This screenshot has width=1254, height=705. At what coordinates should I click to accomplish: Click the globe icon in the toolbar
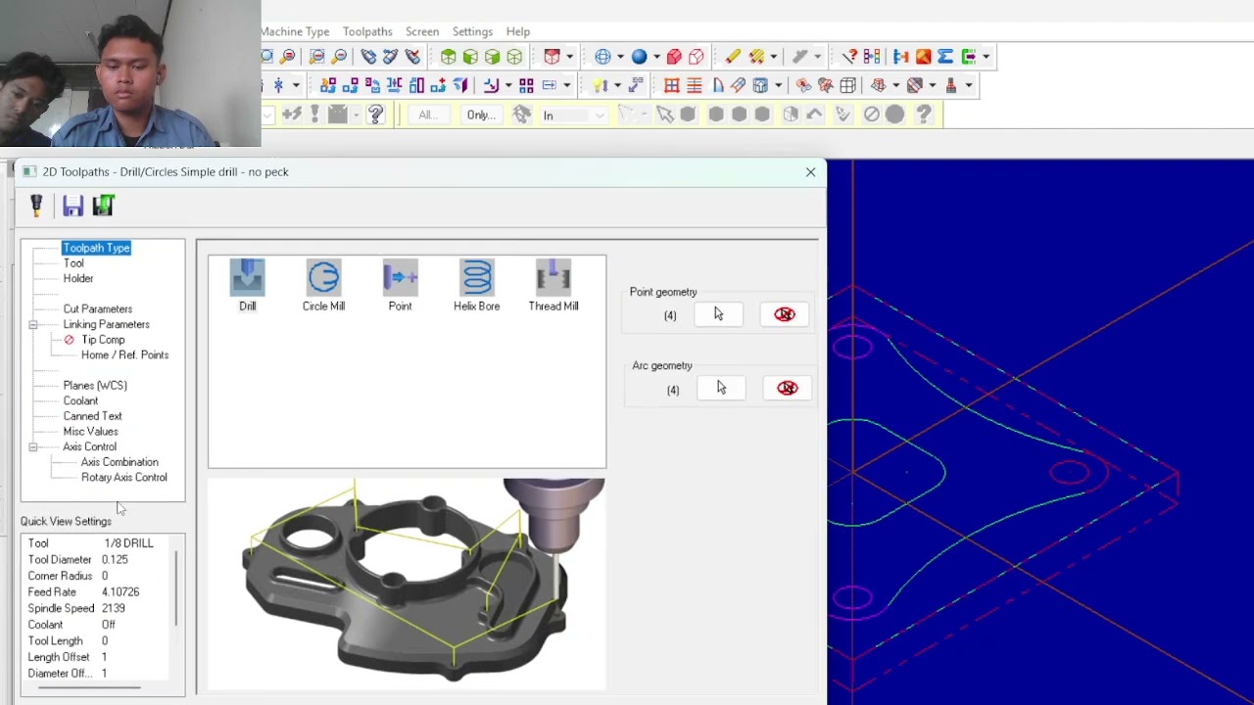click(x=603, y=57)
